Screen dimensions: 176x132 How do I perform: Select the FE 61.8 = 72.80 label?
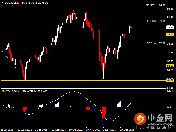pos(156,43)
